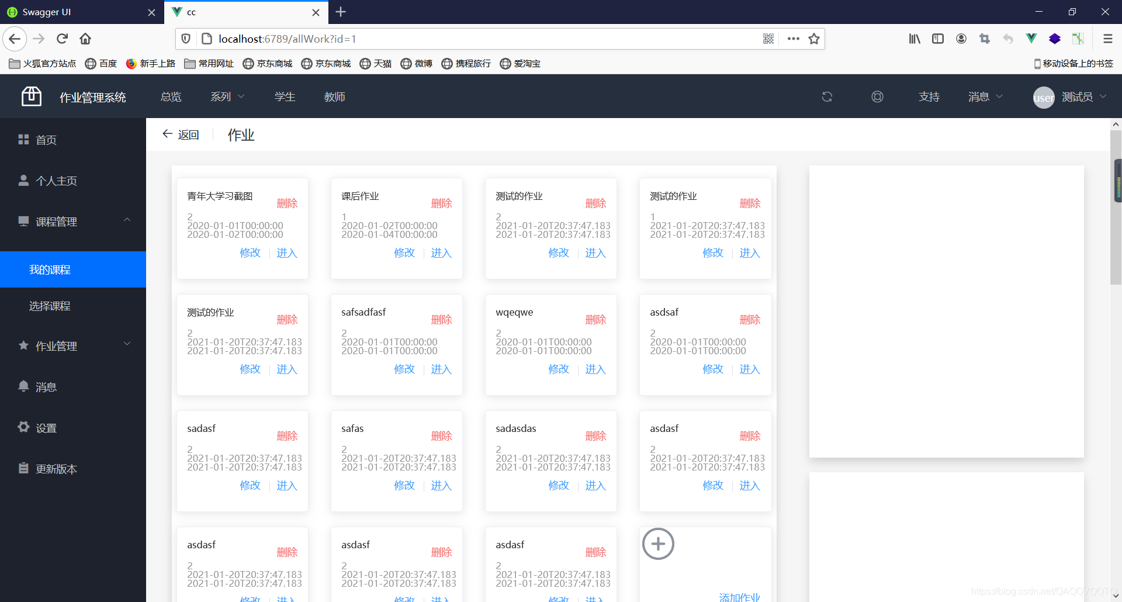Click the refresh icon in app header
1122x602 pixels.
pyautogui.click(x=827, y=96)
